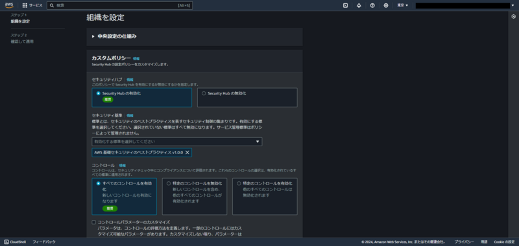
Task: Open the settings gear menu
Action: point(386,5)
